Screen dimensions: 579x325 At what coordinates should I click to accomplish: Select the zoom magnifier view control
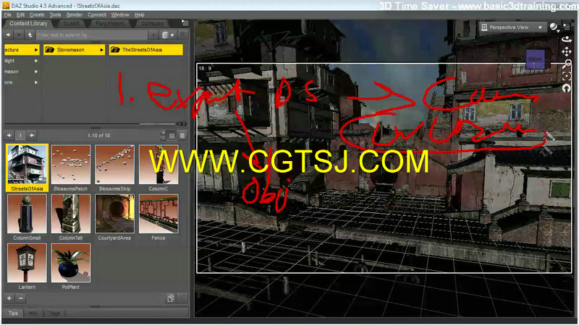567,64
